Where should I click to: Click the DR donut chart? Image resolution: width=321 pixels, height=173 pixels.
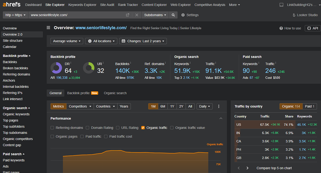tap(56, 68)
